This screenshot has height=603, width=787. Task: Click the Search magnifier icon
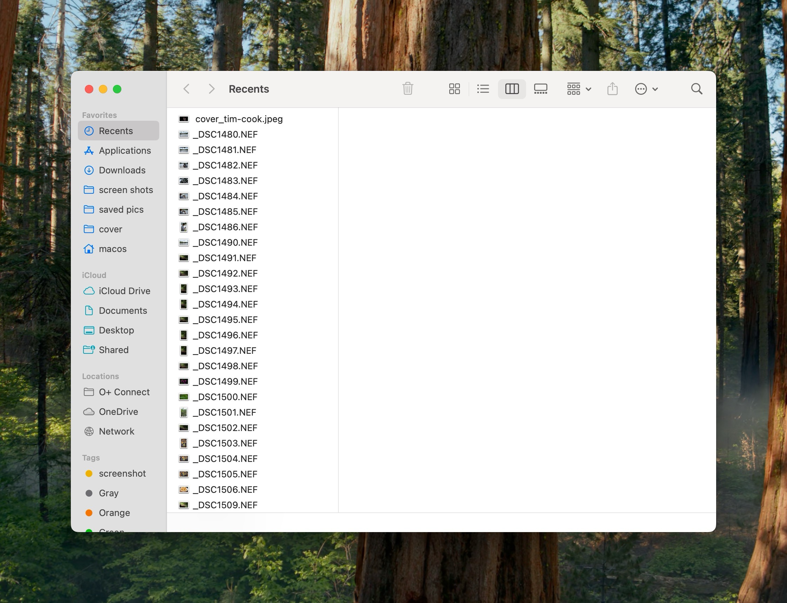[696, 89]
